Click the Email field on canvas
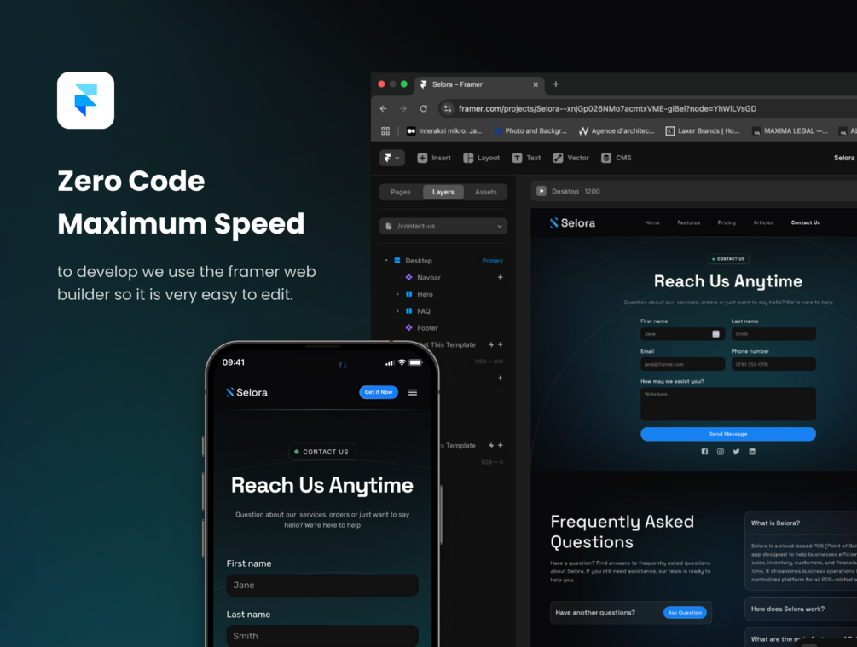 pyautogui.click(x=683, y=364)
